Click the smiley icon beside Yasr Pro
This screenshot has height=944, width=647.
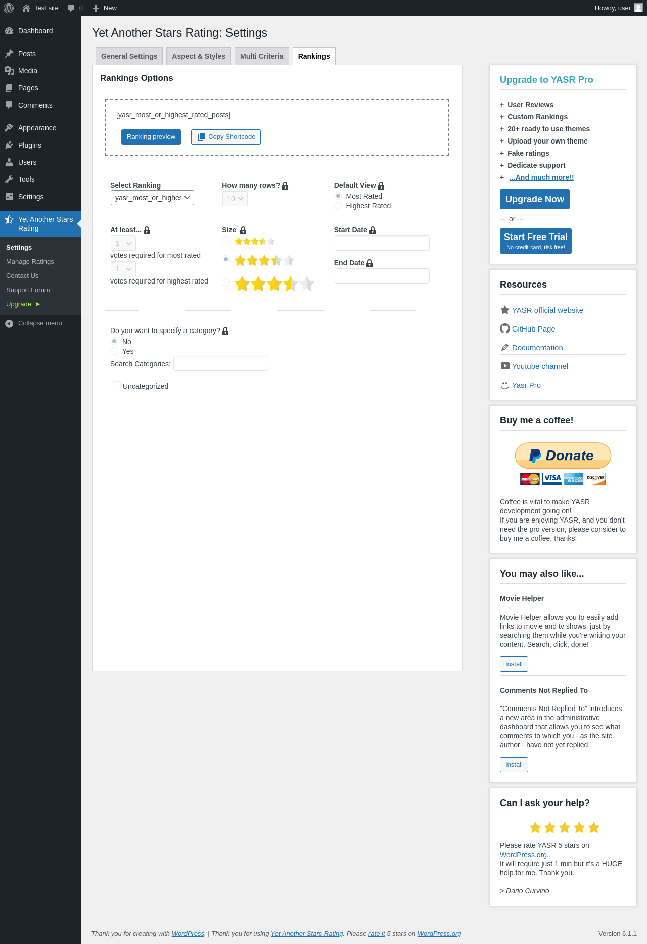click(x=505, y=385)
